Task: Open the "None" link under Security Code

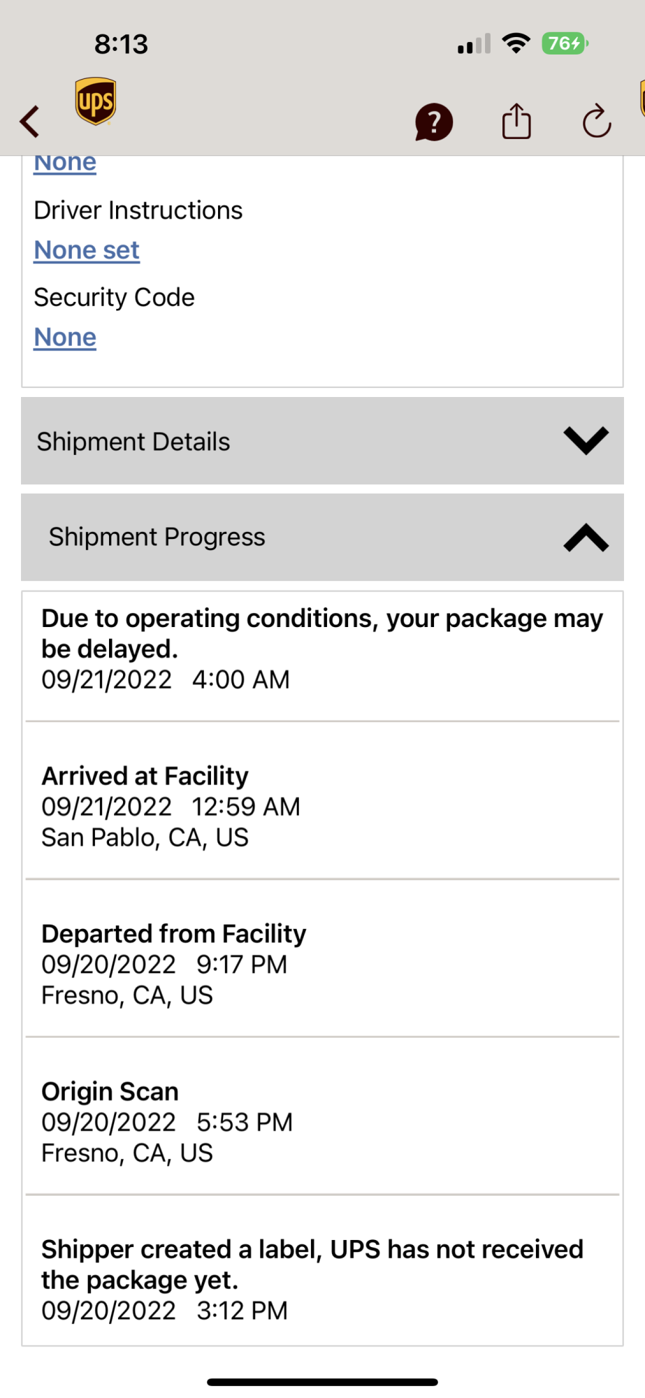Action: 65,337
